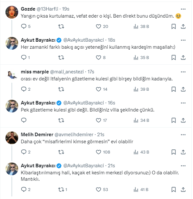Bookmark miss marple's tweet
This screenshot has height=199, width=193.
[173, 89]
